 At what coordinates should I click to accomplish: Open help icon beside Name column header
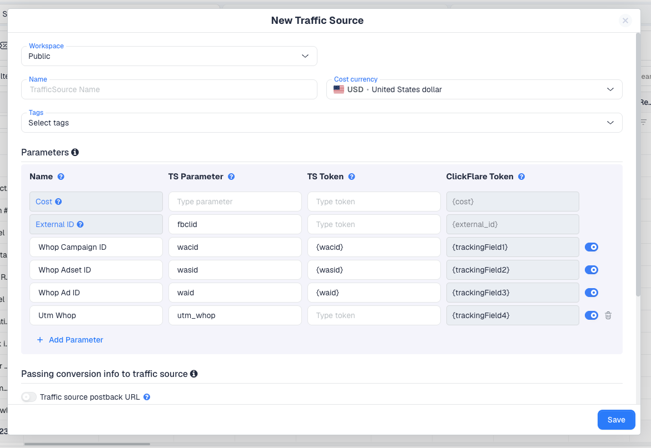pyautogui.click(x=61, y=177)
